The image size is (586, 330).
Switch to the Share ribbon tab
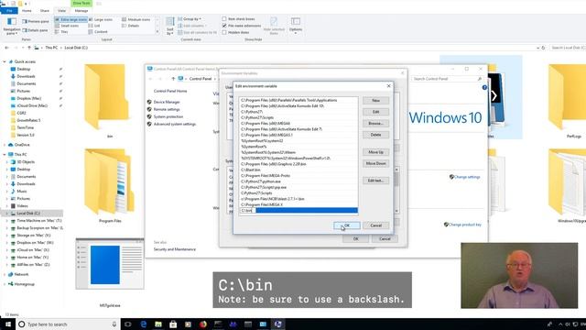45,11
